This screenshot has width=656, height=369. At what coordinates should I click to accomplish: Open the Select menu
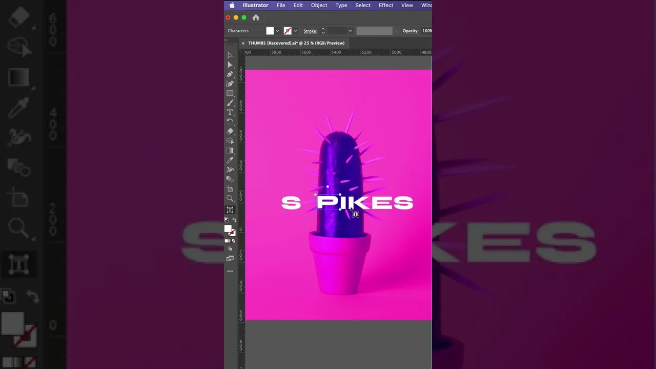363,5
